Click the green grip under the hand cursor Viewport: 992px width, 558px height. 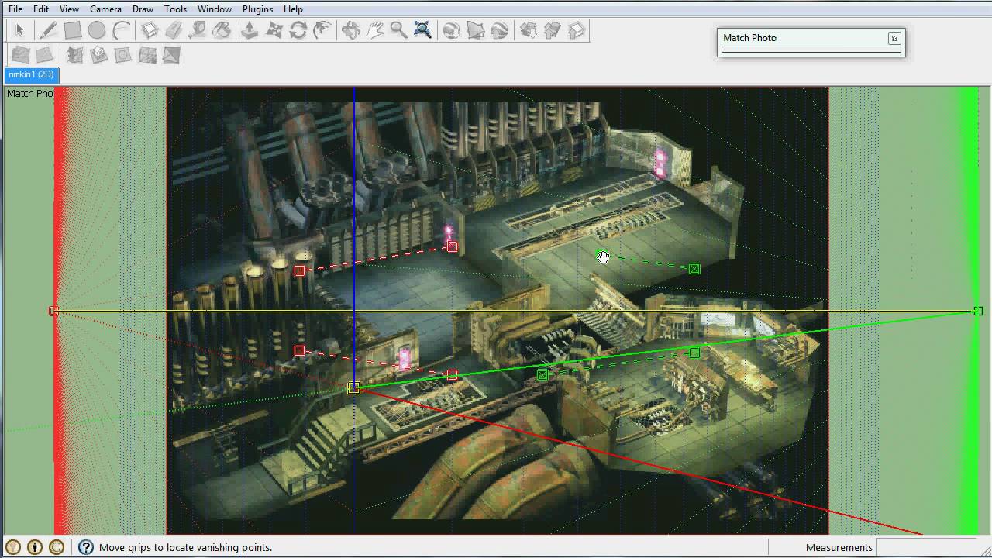click(x=601, y=255)
